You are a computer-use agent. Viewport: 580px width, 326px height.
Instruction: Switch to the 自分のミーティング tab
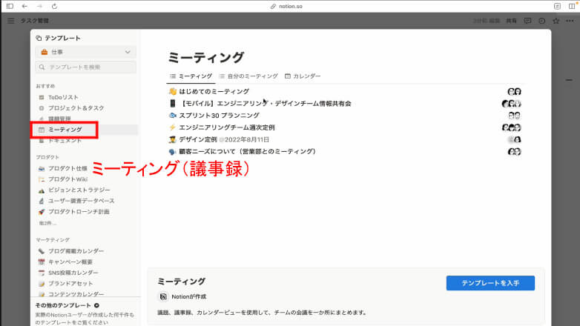pyautogui.click(x=248, y=76)
